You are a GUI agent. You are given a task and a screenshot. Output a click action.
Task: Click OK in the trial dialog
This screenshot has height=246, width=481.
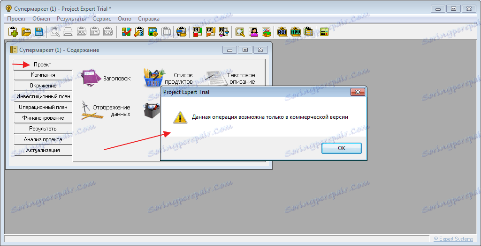point(342,148)
